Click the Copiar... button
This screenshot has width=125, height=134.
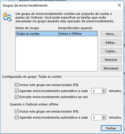(111, 51)
